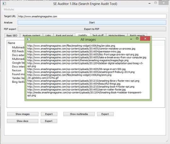Image resolution: width=170 pixels, height=144 pixels.
Task: Click the sm-jobs.png image URL
Action: 71,46
